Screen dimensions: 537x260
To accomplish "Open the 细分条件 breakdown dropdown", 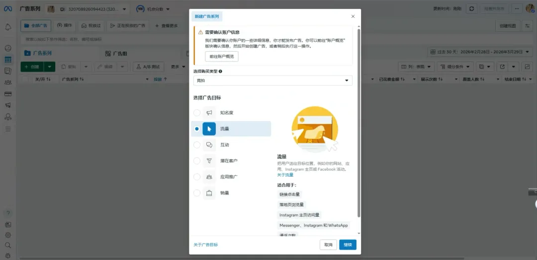I will [x=456, y=66].
